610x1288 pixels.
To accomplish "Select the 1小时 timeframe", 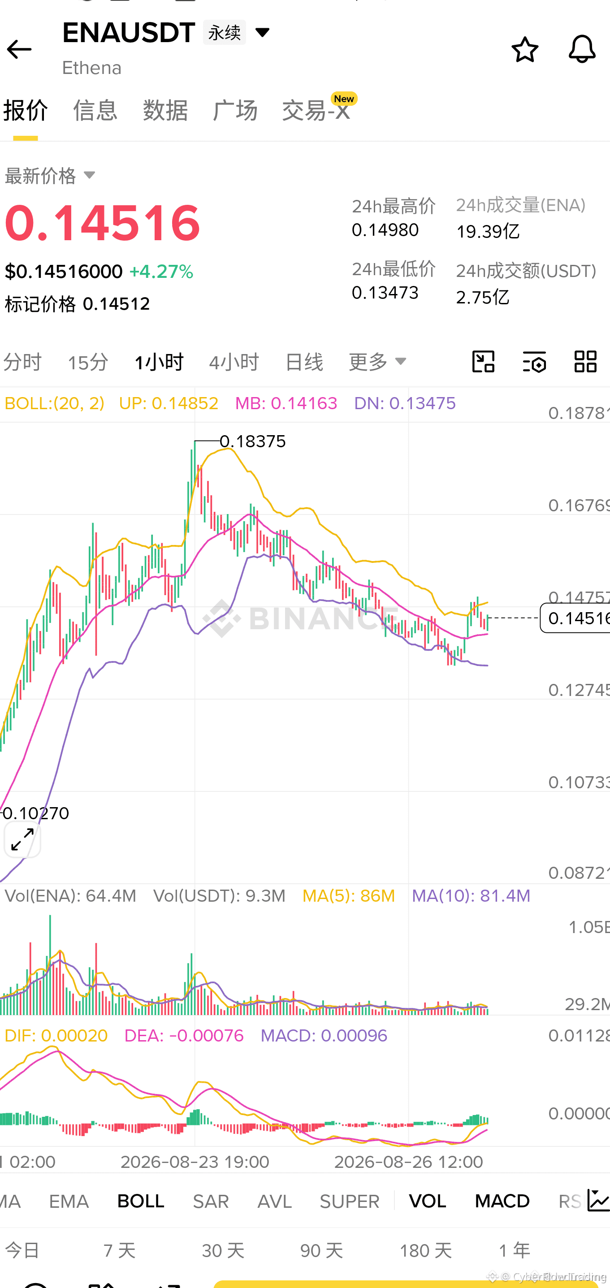I will (159, 362).
